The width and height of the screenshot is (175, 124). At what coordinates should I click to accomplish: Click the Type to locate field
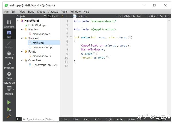40,119
